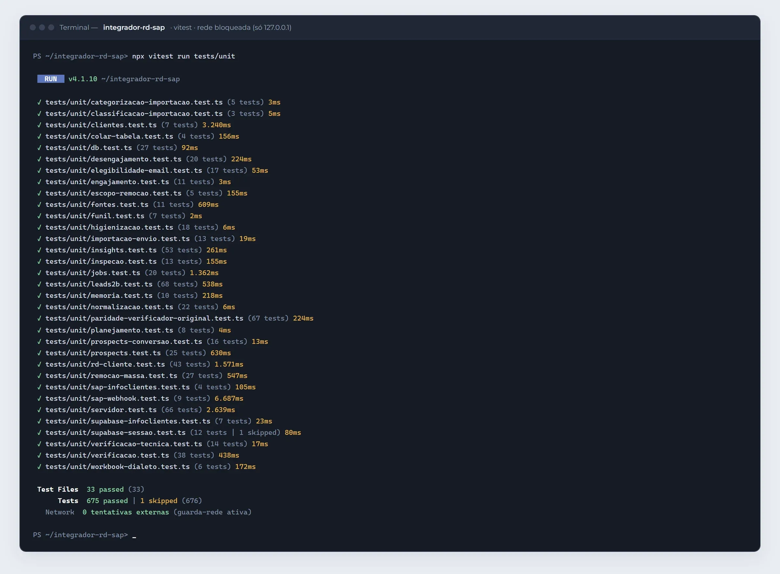
Task: Click tests/unit/leads2b.test.ts result line
Action: pyautogui.click(x=130, y=284)
